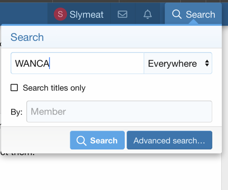
Task: Click the popup pointer arrow under Search tab
Action: (193, 22)
